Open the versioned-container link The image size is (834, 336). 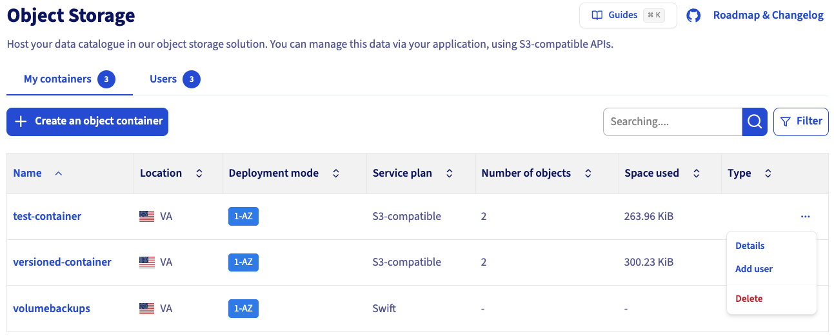point(62,262)
